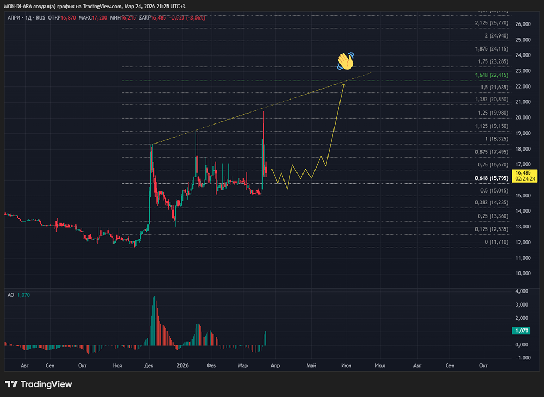The image size is (544, 397).
Task: Click the ОТКР 16,870 open value
Action: point(62,18)
